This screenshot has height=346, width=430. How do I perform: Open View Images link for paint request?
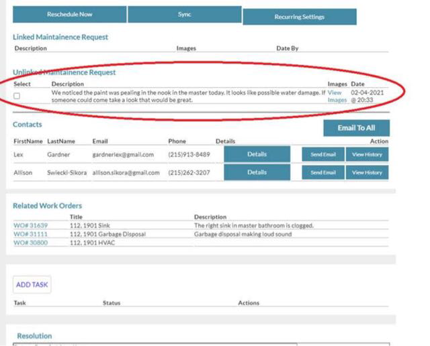[337, 96]
